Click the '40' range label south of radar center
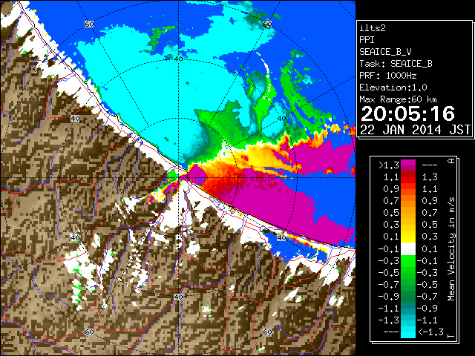Image resolution: width=475 pixels, height=356 pixels. (x=178, y=297)
